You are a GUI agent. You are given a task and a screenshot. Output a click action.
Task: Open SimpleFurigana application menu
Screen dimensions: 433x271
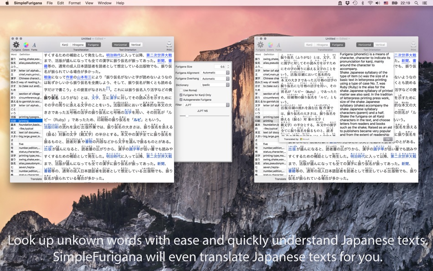28,3
